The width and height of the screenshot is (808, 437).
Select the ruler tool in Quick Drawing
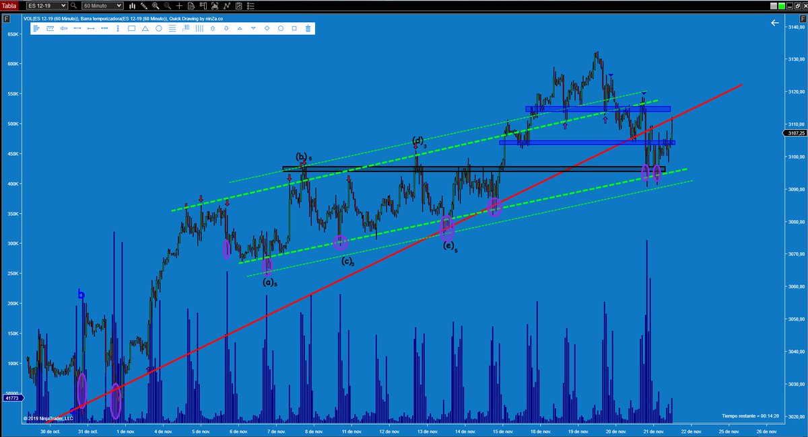click(x=50, y=28)
